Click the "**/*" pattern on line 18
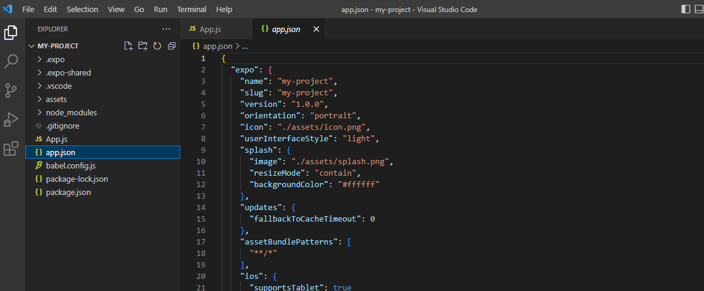 point(263,254)
